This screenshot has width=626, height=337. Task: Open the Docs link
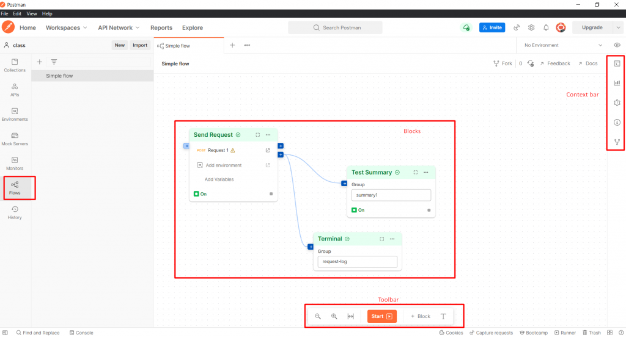(587, 63)
